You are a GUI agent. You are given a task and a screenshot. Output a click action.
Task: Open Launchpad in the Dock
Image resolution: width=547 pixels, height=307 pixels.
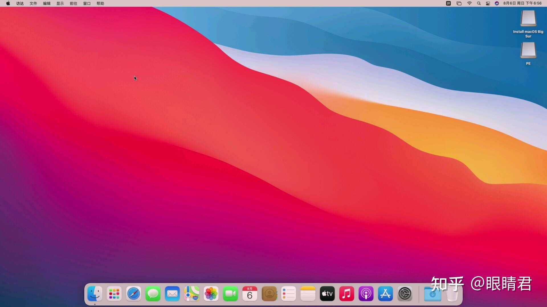click(114, 294)
